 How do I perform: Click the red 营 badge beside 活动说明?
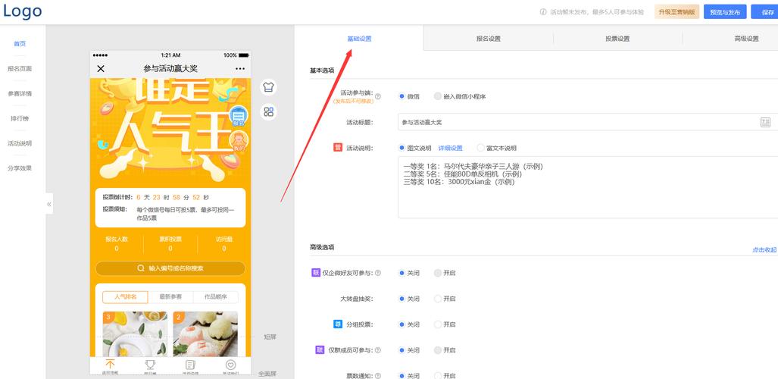[338, 148]
